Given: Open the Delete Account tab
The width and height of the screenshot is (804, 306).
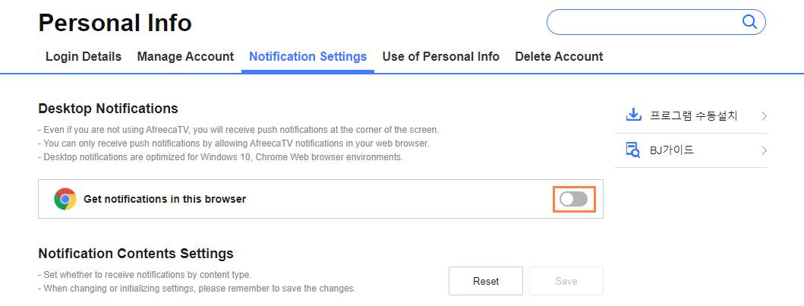Looking at the screenshot, I should pos(559,56).
